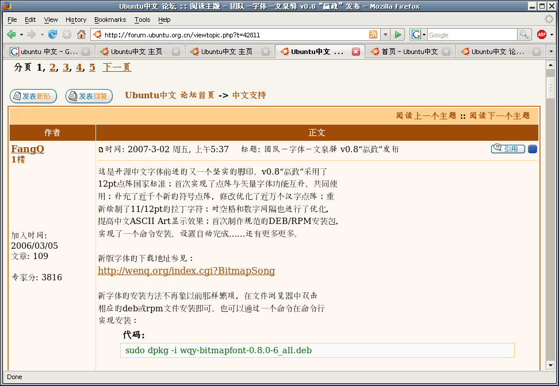Go to page 3 of the thread

[66, 67]
